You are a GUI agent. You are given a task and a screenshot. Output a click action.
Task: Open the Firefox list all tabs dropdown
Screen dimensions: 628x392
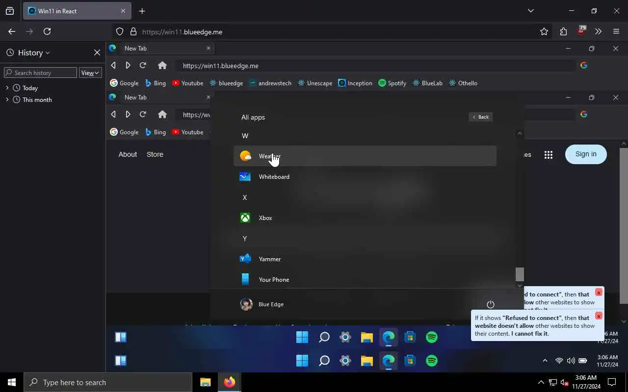pos(530,11)
